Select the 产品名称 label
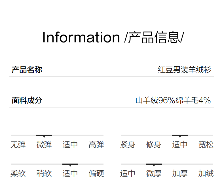This screenshot has height=178, width=224. click(27, 70)
